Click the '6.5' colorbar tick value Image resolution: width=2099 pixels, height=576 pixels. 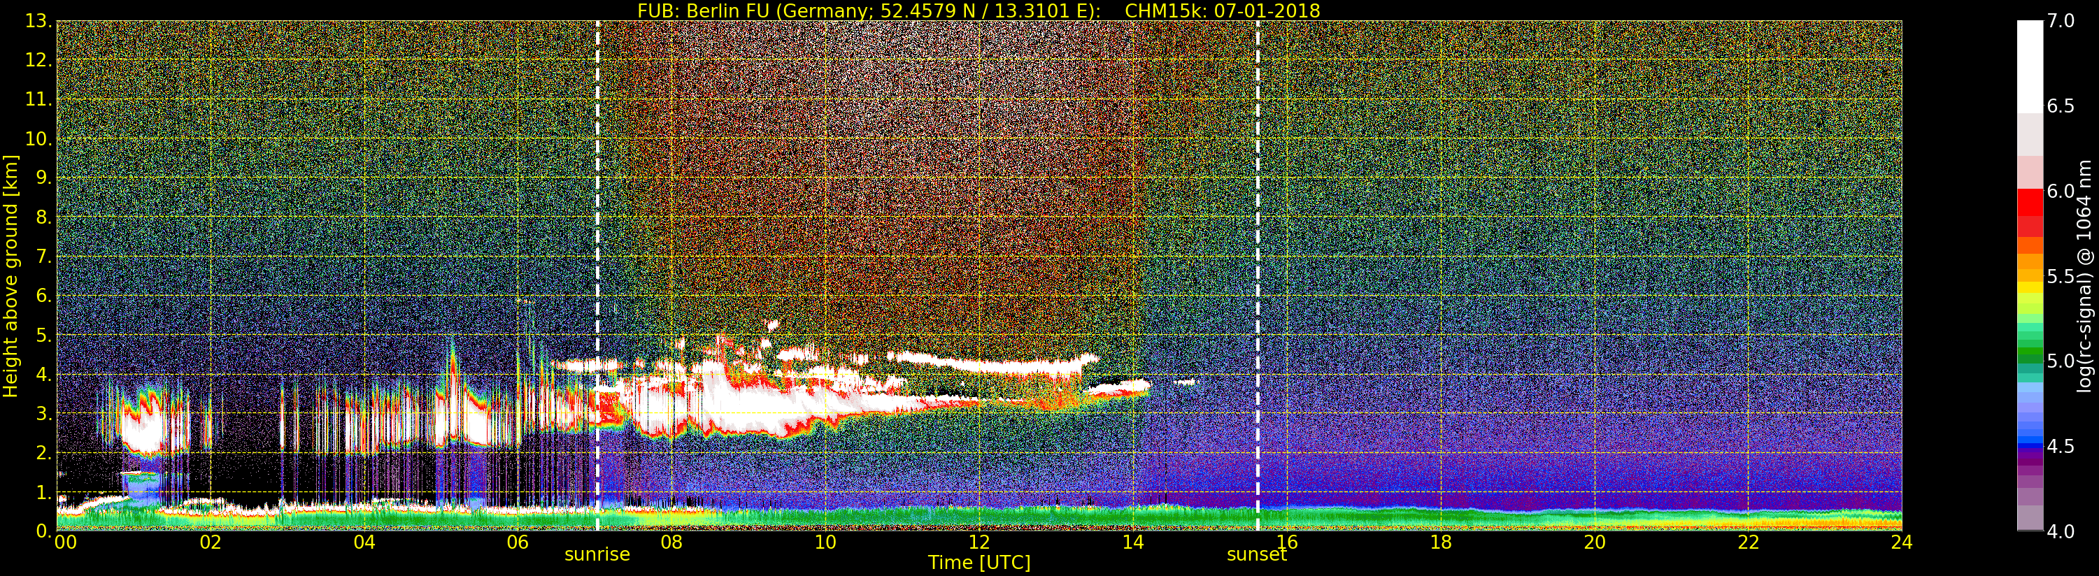click(x=2061, y=106)
